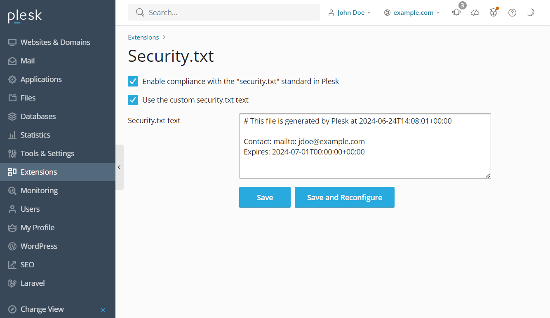The height and width of the screenshot is (318, 550).
Task: Toggle dark mode with the moon icon
Action: coord(531,12)
